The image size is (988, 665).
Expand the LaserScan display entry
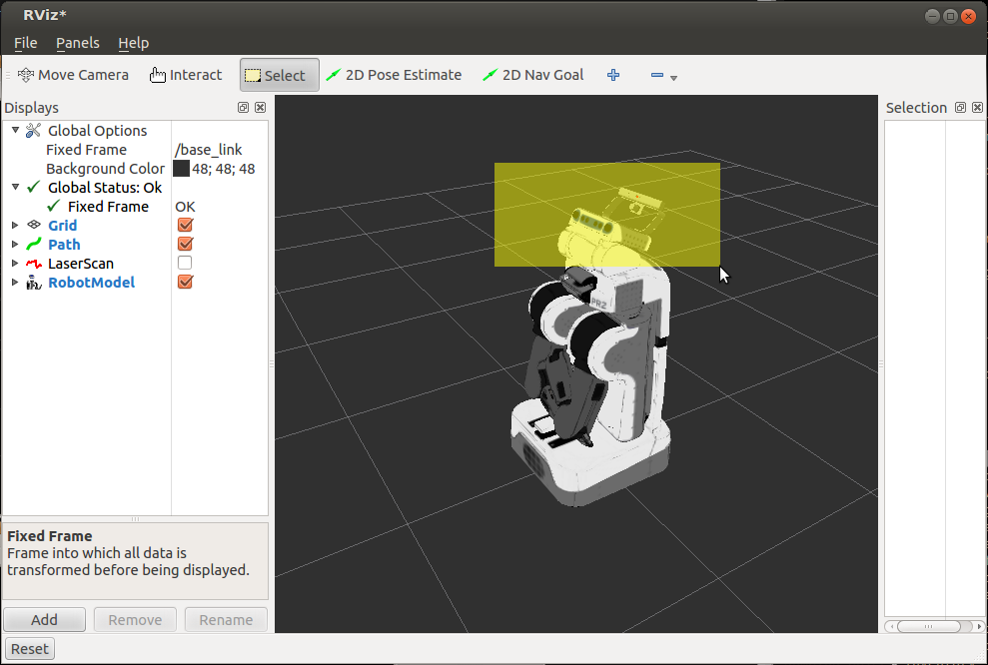tap(15, 264)
